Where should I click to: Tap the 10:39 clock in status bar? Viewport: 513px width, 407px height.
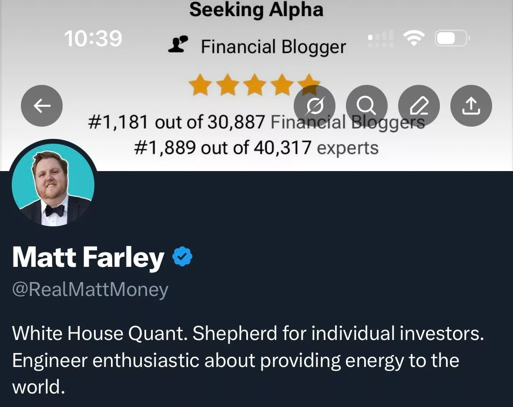point(93,39)
